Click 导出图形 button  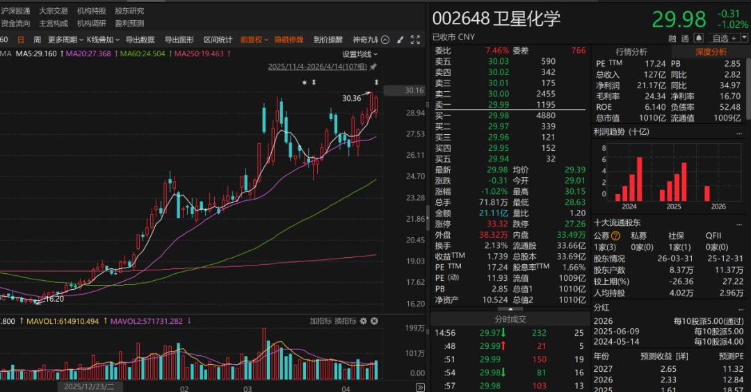[179, 40]
